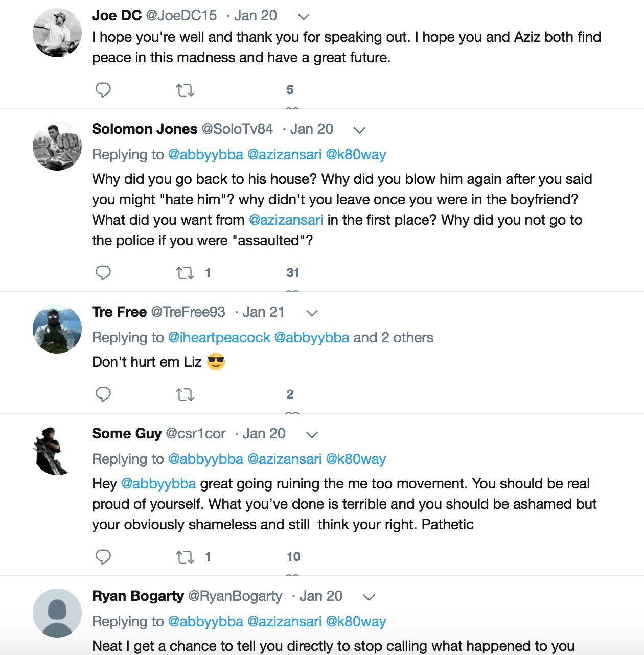
Task: Open Ryan Bogarty tweet options chevron
Action: pos(369,597)
